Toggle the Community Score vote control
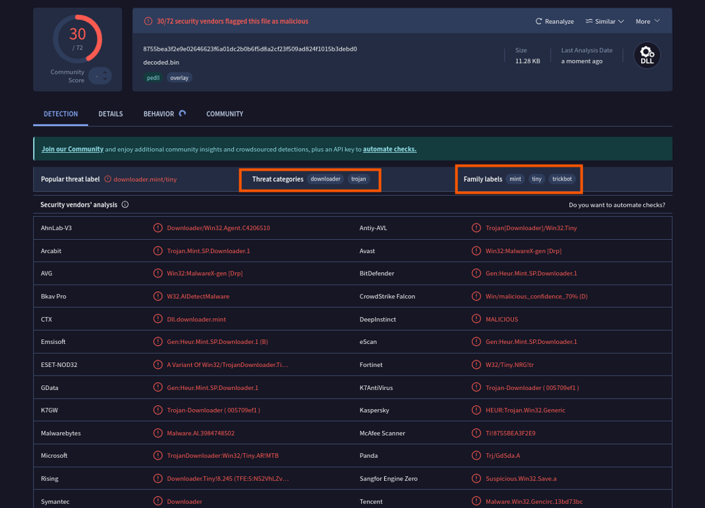705x508 pixels. tap(100, 76)
